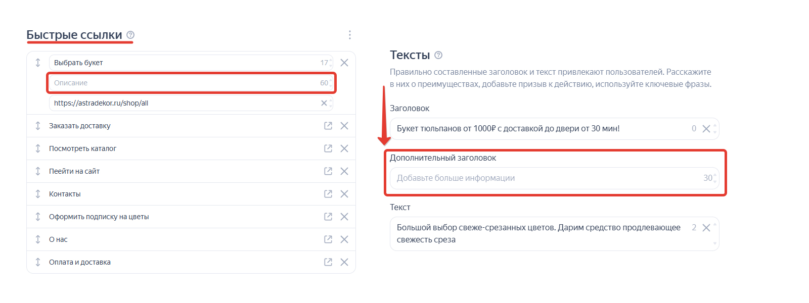Clear the Текст ad body field
The height and width of the screenshot is (303, 809).
click(x=706, y=228)
